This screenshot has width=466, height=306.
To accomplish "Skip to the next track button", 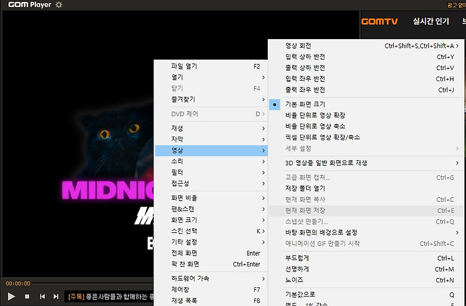I will [x=56, y=296].
